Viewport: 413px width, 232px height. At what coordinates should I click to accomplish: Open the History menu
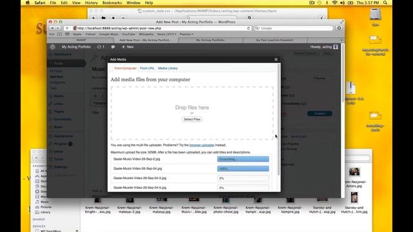pos(91,3)
